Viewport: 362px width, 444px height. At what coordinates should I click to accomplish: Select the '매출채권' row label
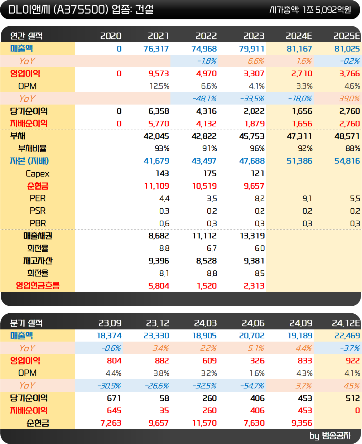[38, 236]
